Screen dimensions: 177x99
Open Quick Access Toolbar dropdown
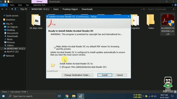11,2
